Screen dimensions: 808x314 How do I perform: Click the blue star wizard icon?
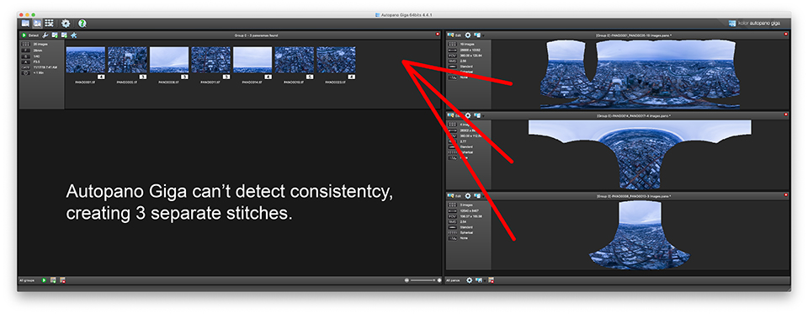[74, 35]
